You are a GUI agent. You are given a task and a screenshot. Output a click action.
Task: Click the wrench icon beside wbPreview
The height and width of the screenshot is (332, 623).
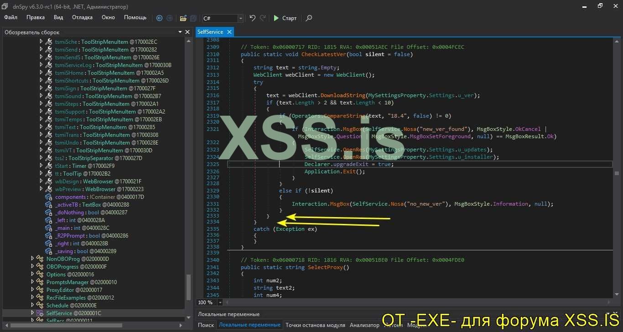coord(49,189)
